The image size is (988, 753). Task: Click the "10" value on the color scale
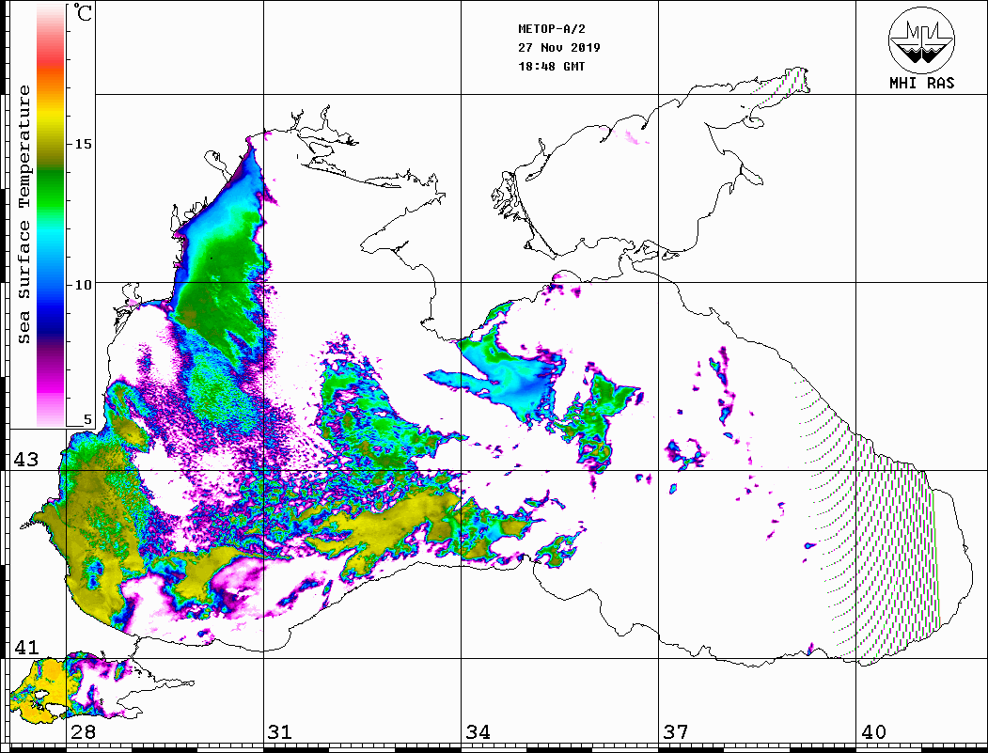[x=83, y=286]
